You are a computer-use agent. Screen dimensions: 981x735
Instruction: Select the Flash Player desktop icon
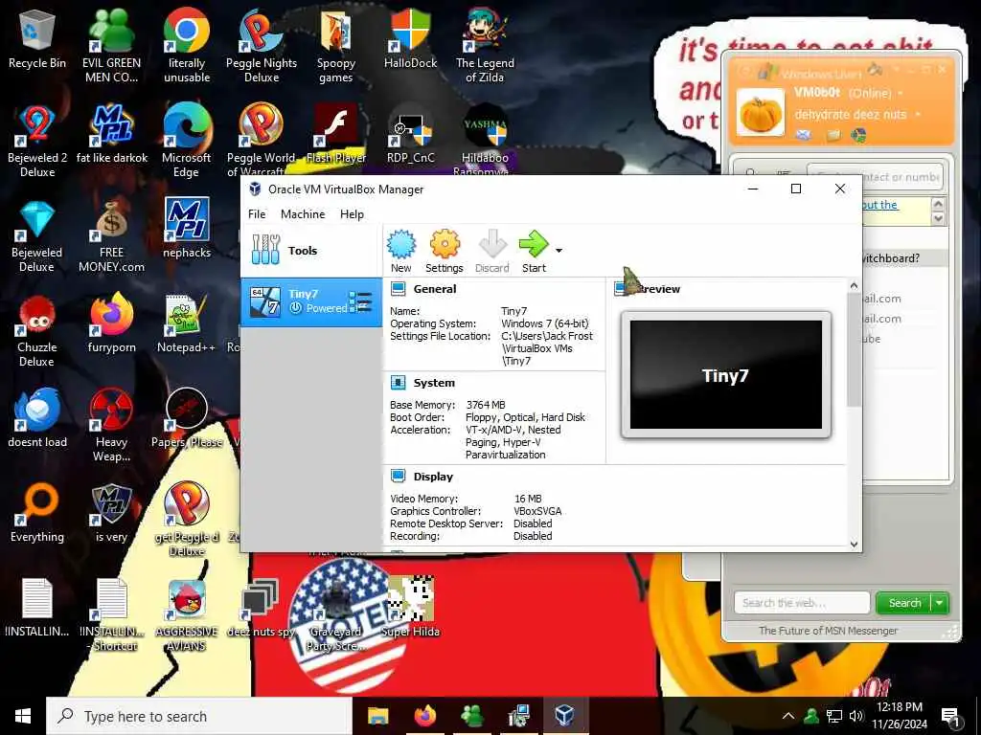click(x=336, y=134)
